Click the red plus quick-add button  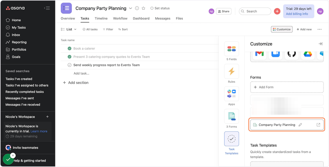click(x=277, y=11)
